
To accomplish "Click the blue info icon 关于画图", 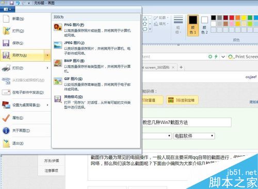I will coord(6,131).
